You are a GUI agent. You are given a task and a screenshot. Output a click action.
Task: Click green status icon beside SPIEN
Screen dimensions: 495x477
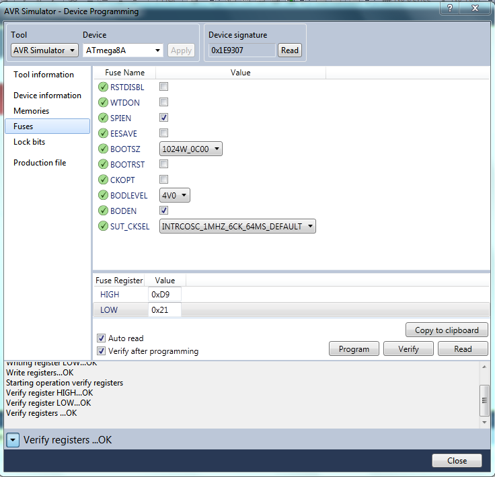click(x=103, y=118)
